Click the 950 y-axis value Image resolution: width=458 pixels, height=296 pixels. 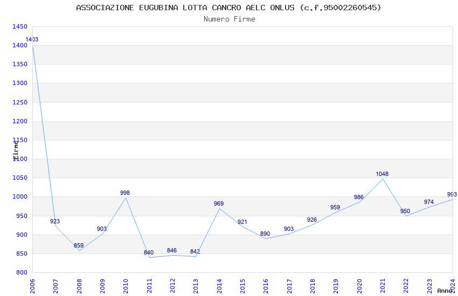click(22, 216)
